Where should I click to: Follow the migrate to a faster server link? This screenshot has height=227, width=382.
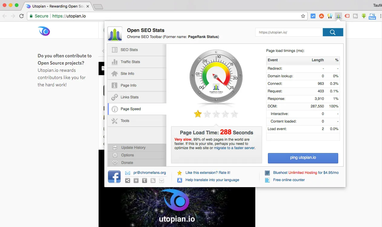point(234,148)
